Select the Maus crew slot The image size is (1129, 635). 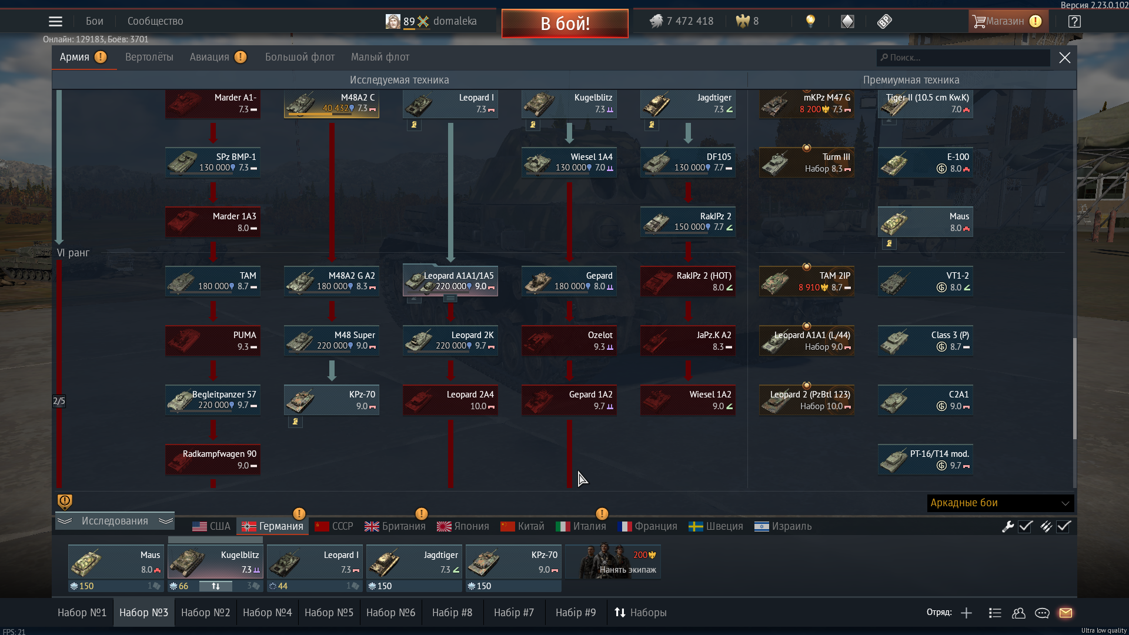[x=116, y=561]
